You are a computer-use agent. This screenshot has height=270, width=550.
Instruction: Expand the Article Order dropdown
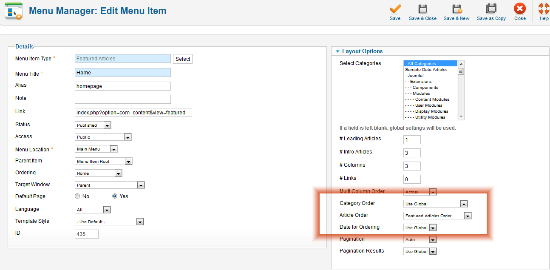[437, 216]
